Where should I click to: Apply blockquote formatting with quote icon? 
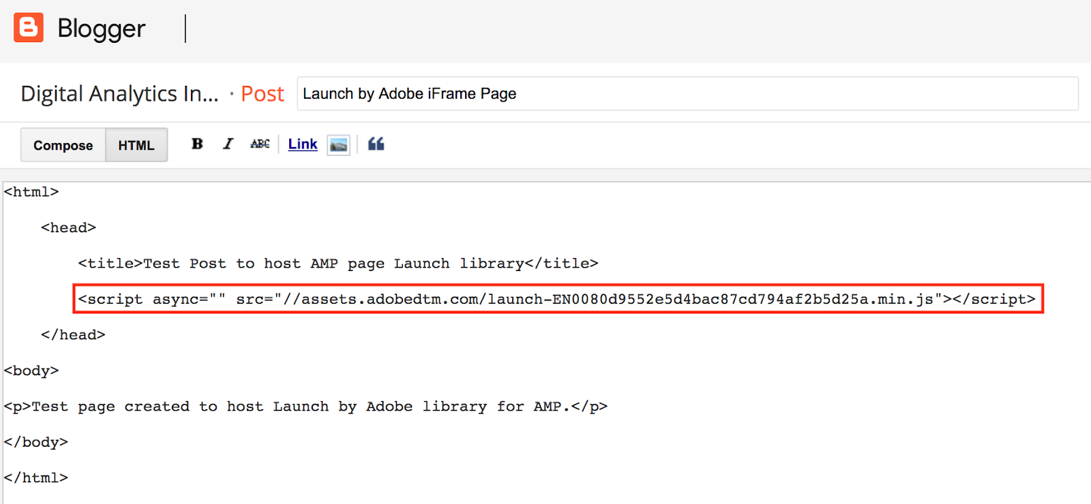376,144
